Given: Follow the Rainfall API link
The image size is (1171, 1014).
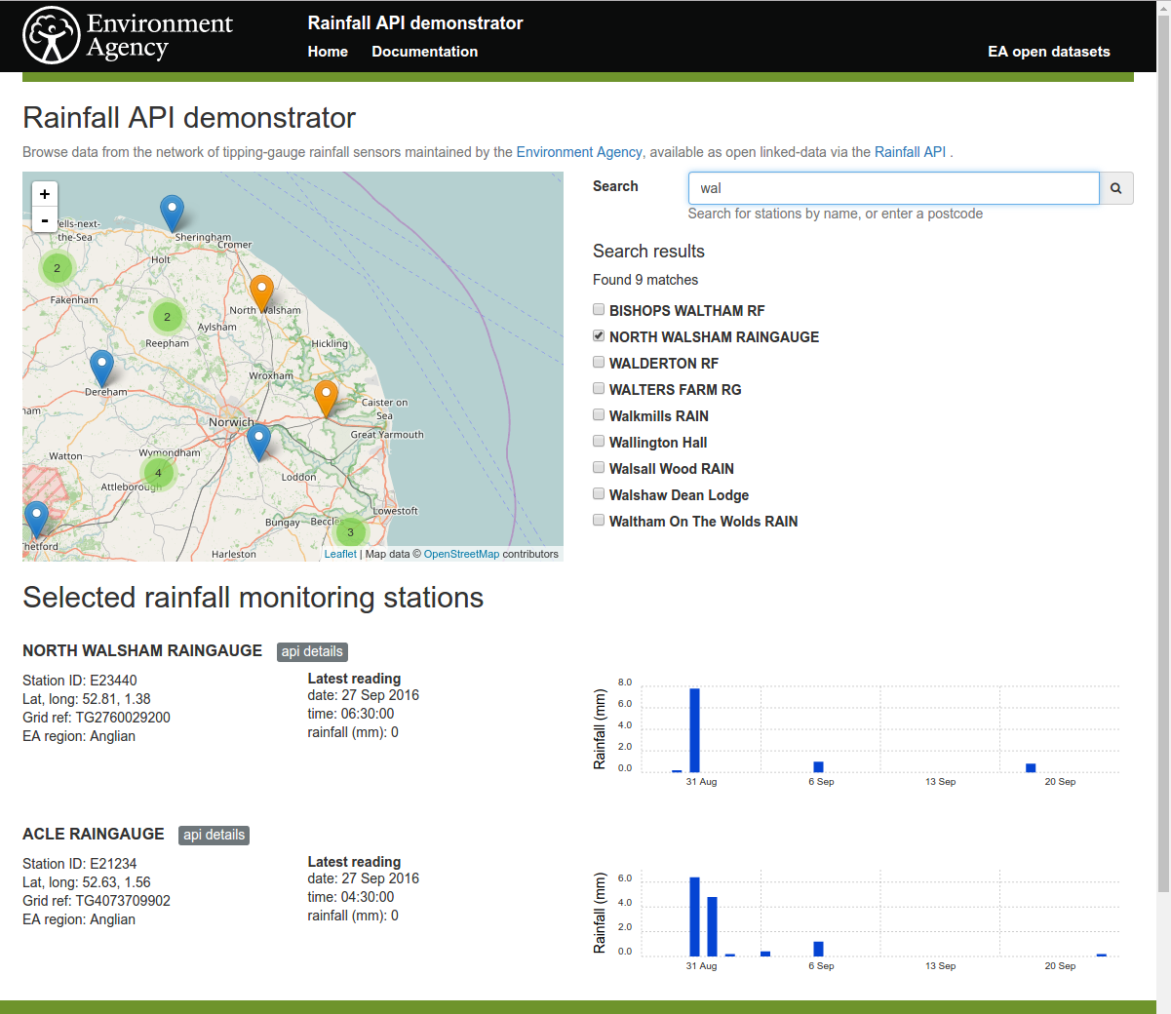Looking at the screenshot, I should (909, 152).
